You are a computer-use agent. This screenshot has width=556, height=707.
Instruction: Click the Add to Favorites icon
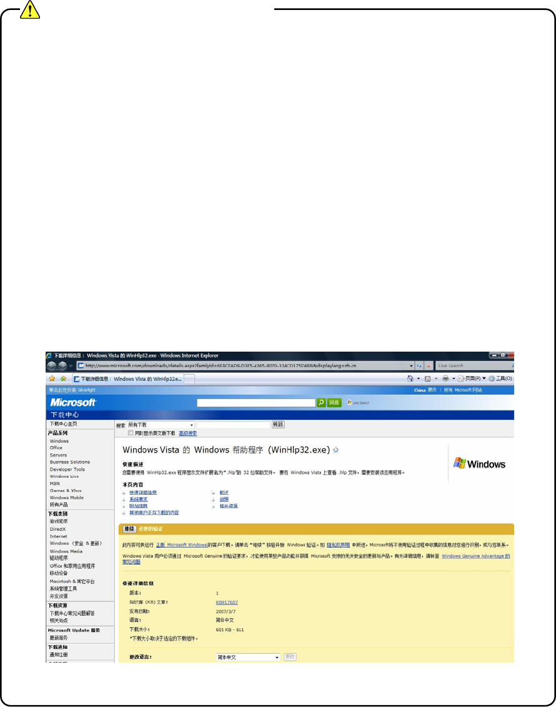(63, 378)
